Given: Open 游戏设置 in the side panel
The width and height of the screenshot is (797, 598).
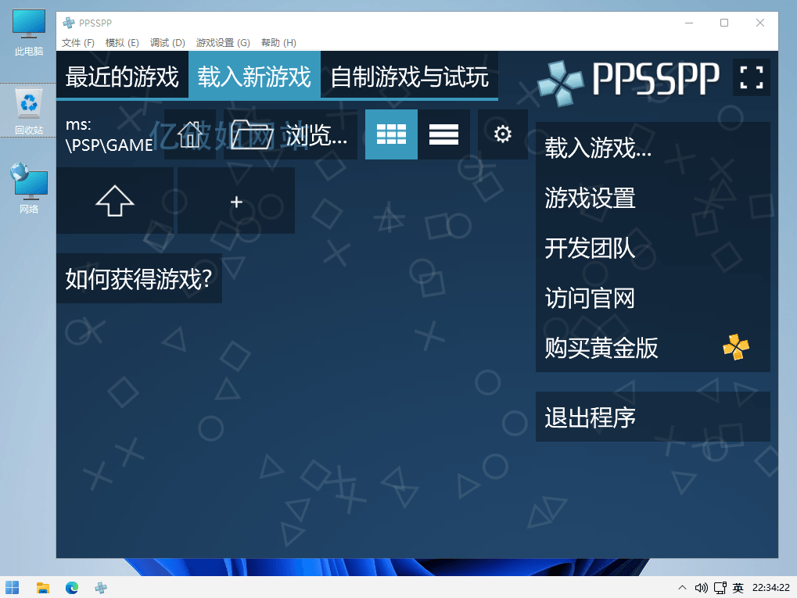Looking at the screenshot, I should [x=652, y=198].
